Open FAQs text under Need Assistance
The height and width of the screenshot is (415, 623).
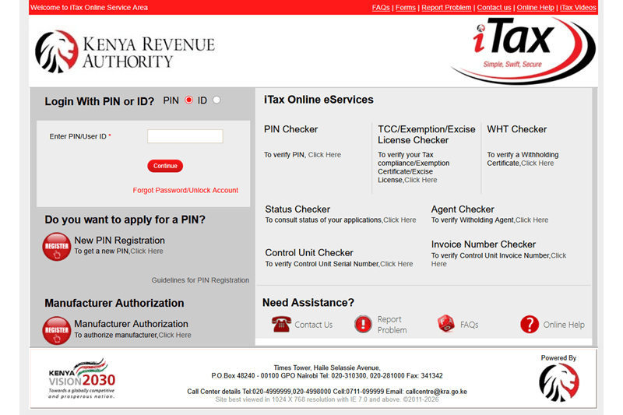(470, 325)
